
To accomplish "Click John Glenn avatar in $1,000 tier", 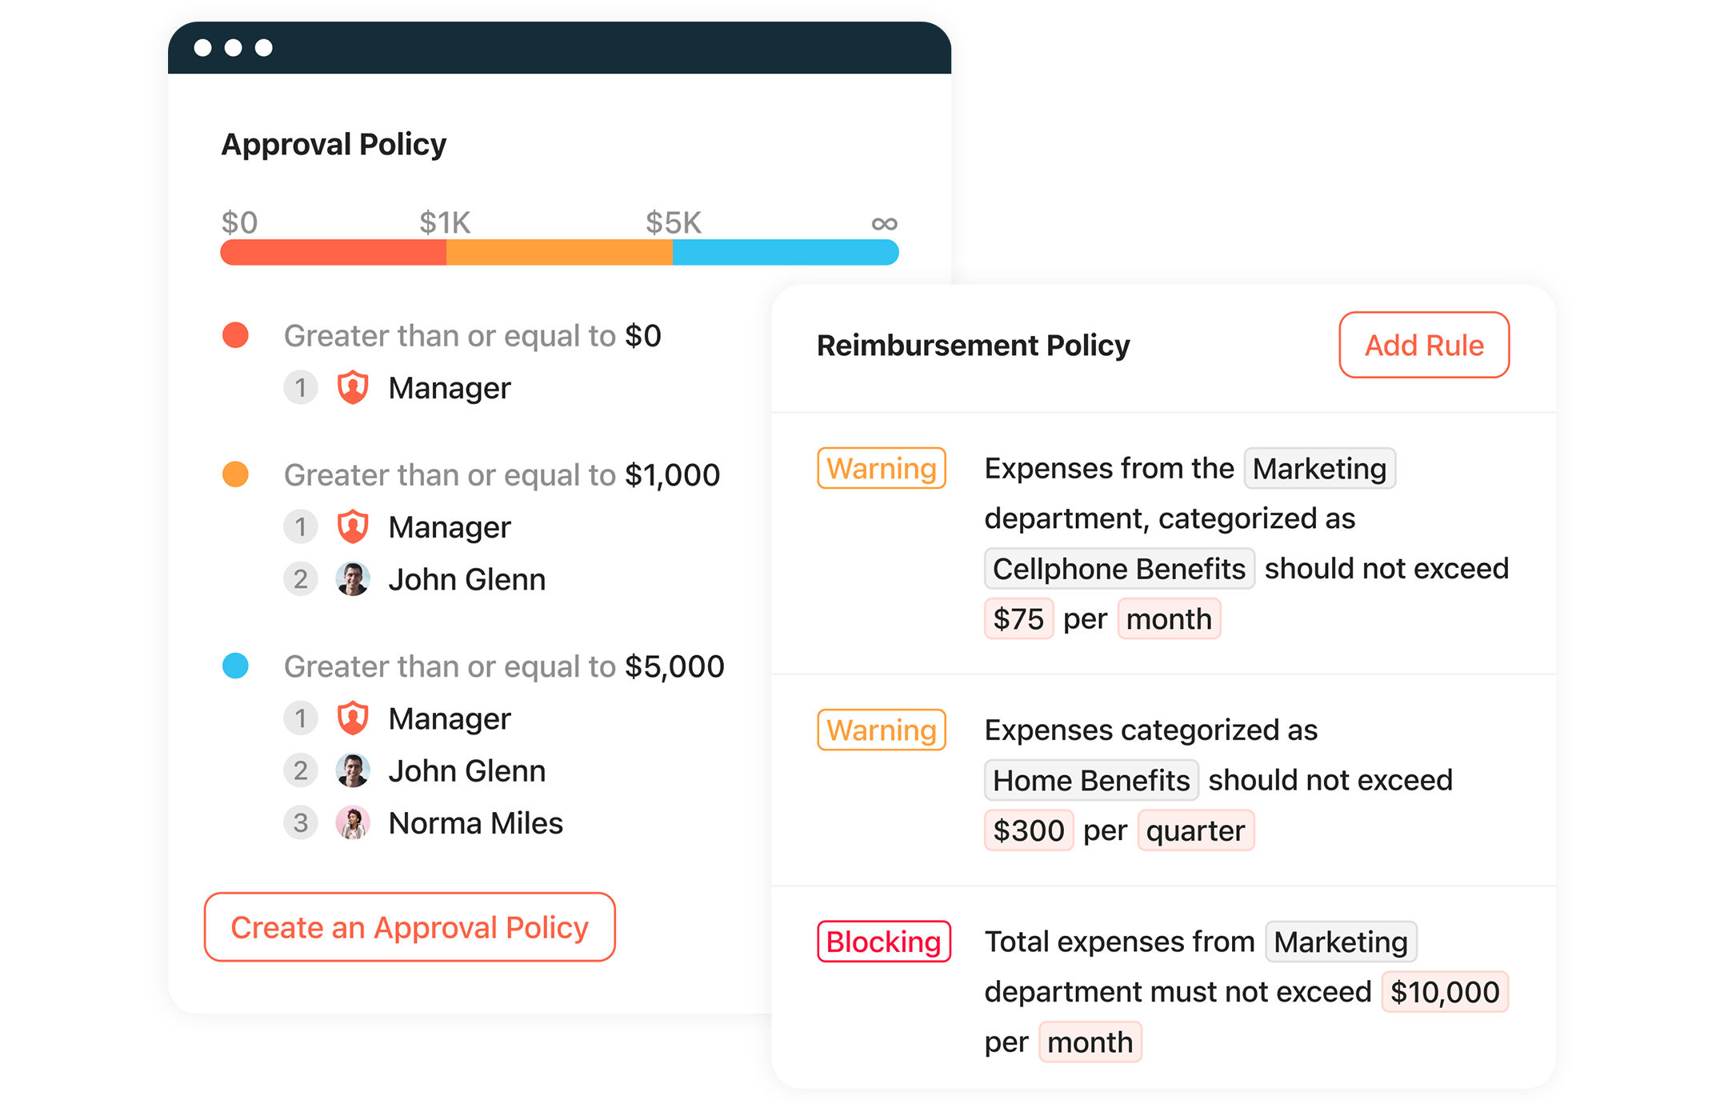I will [x=352, y=579].
